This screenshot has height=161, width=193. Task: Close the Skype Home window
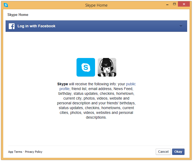[184, 4]
